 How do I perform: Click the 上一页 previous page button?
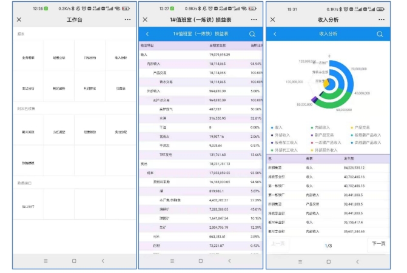(x=277, y=244)
